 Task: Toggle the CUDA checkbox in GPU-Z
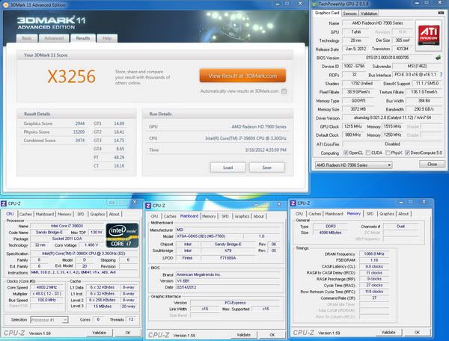coord(368,153)
